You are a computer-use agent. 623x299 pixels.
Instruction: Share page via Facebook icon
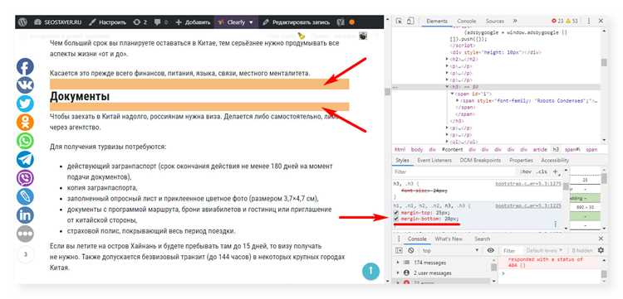25,67
